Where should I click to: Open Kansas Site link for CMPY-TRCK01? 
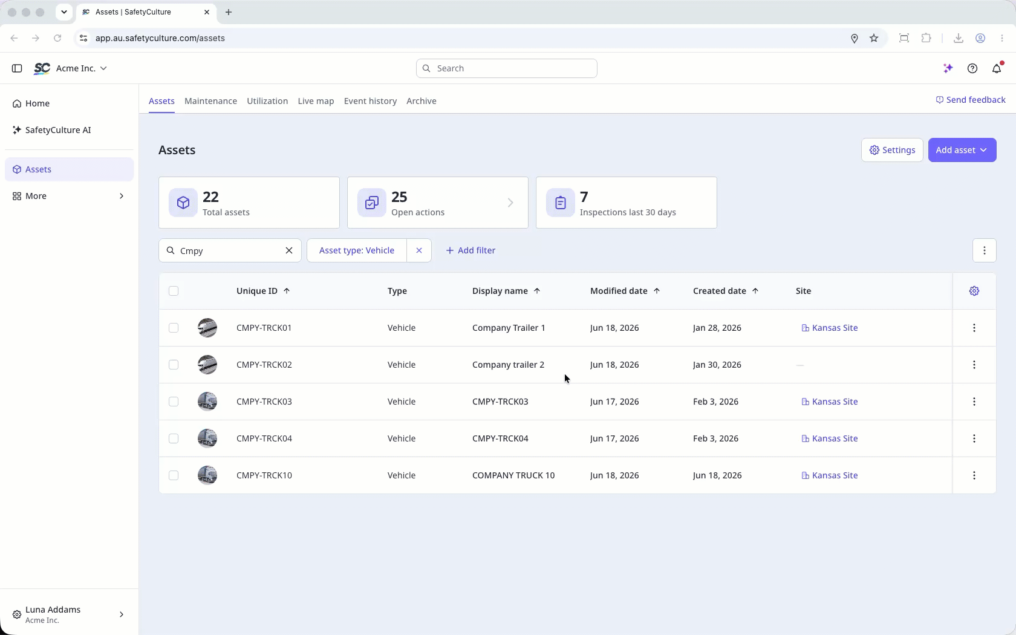tap(830, 328)
